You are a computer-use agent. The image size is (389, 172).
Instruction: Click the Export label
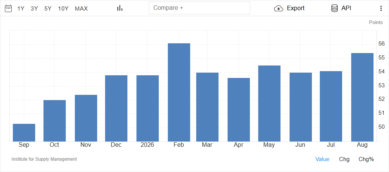[296, 8]
